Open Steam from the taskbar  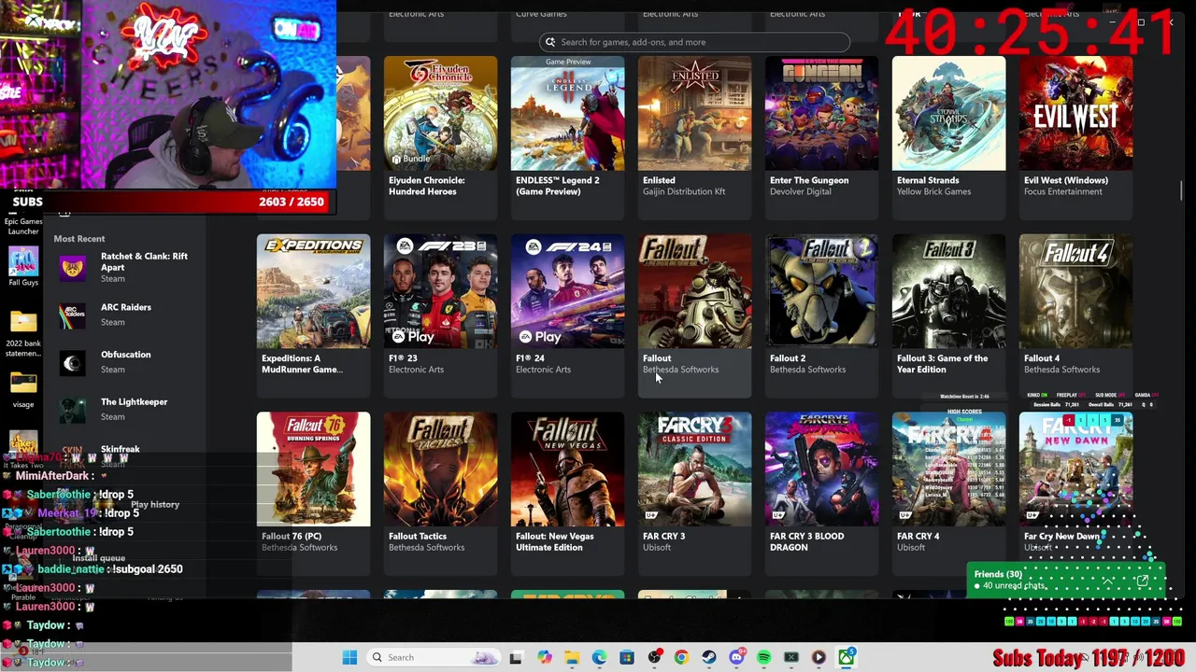click(x=709, y=657)
